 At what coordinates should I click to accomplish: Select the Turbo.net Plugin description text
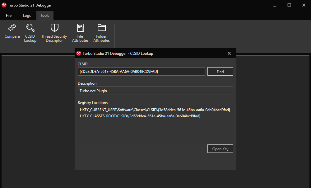tap(155, 91)
